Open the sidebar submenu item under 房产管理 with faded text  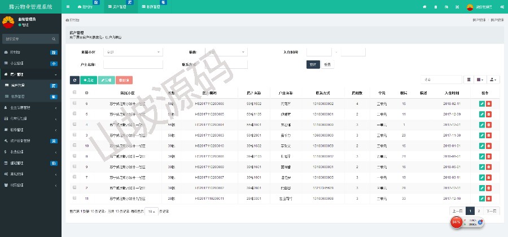pyautogui.click(x=30, y=96)
